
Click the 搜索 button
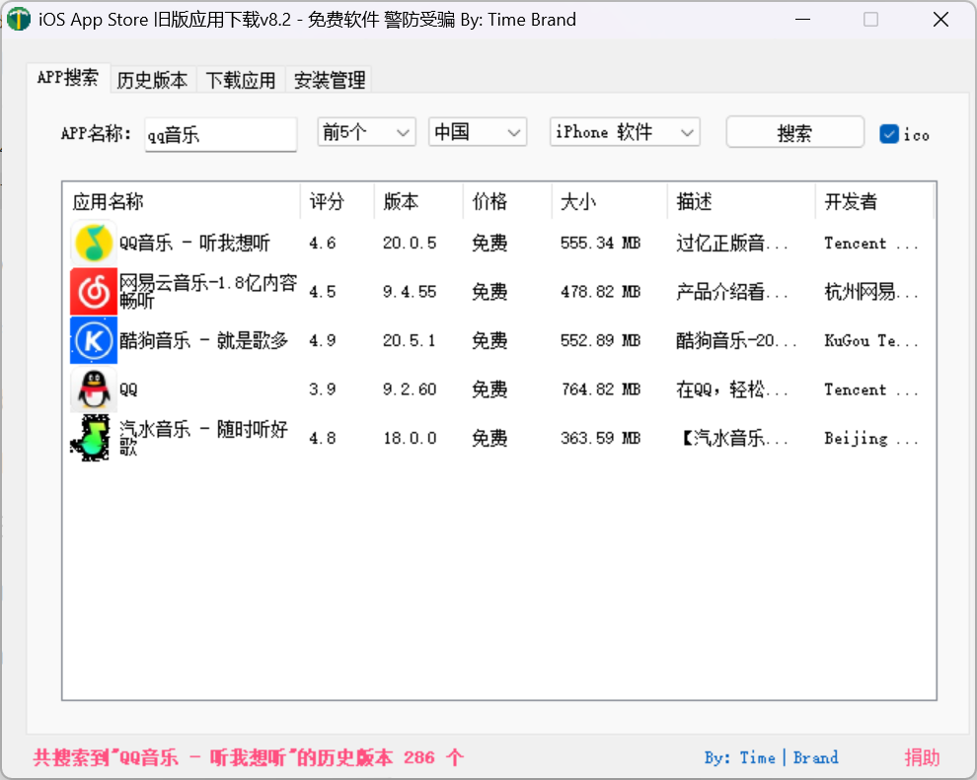794,131
